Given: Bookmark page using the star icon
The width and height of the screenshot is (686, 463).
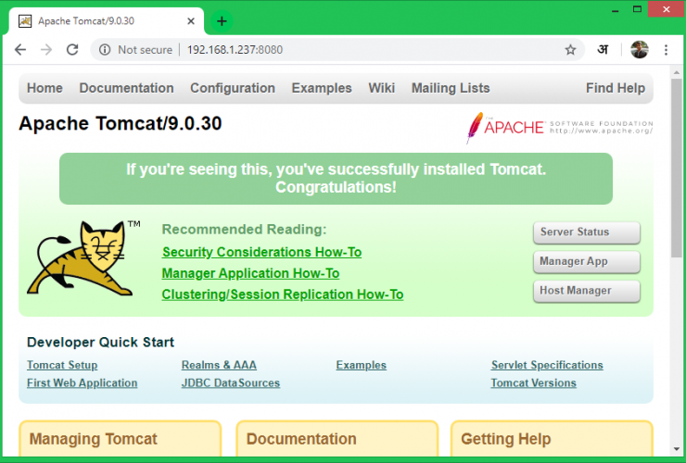Looking at the screenshot, I should (x=570, y=50).
